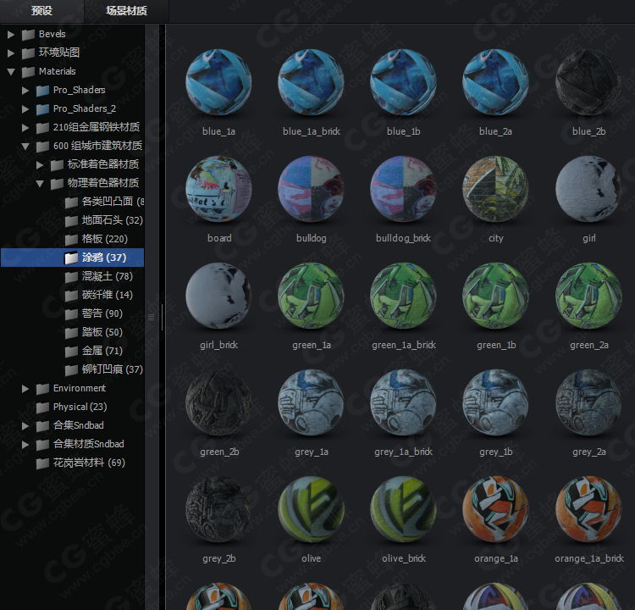
Task: Expand the Pro_Shaders_2 folder arrow
Action: pos(25,109)
